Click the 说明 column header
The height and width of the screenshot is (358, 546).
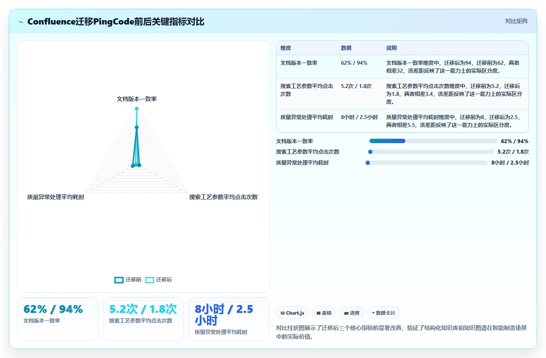pyautogui.click(x=391, y=48)
